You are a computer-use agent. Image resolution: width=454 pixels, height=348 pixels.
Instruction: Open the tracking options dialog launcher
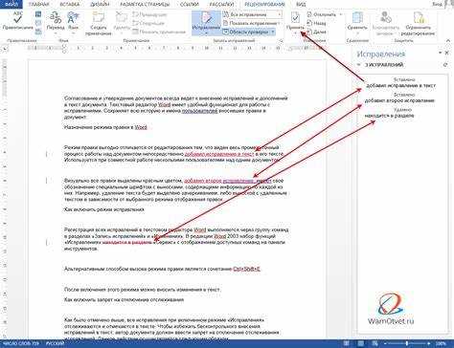[281, 41]
